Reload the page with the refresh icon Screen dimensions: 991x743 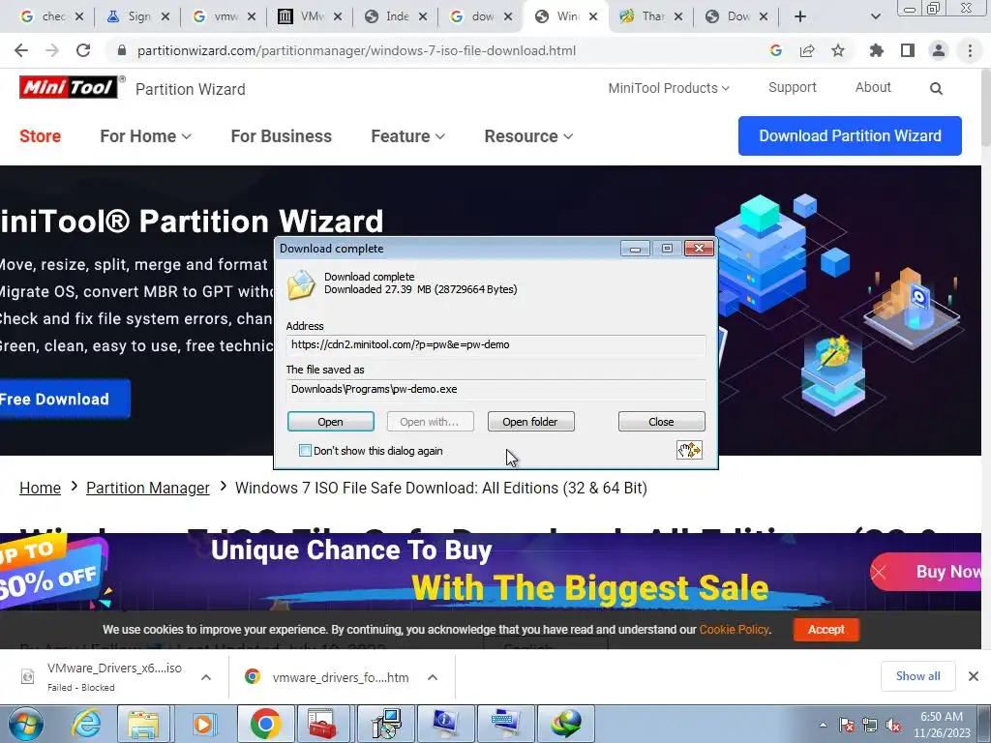(83, 50)
